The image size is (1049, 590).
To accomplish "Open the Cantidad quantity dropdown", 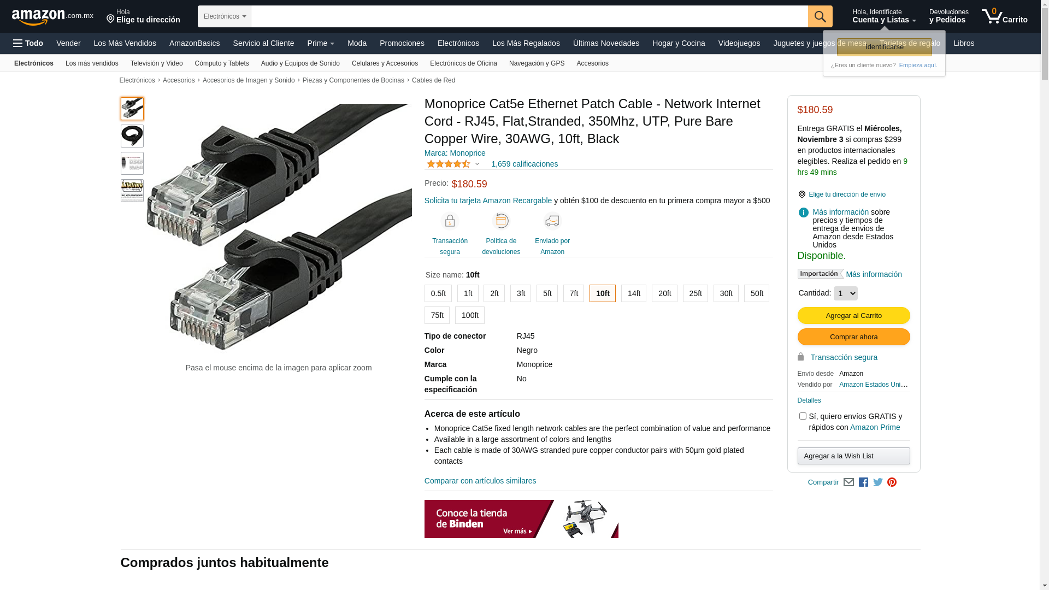I will tap(846, 293).
